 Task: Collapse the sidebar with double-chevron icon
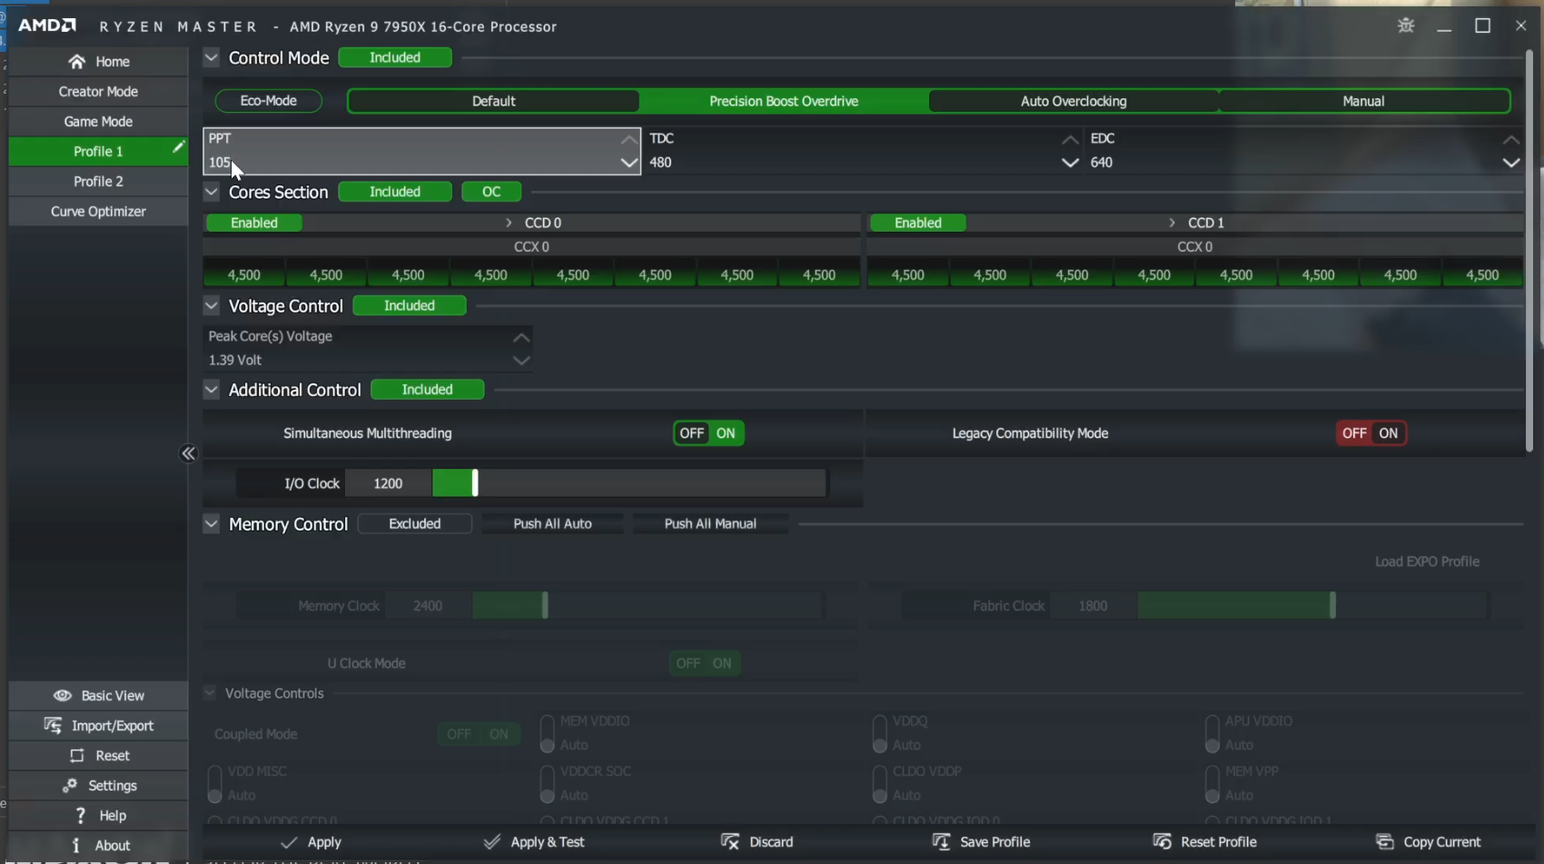coord(188,453)
